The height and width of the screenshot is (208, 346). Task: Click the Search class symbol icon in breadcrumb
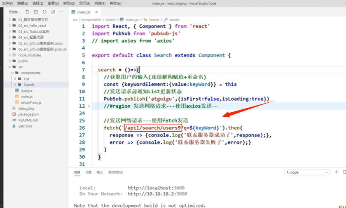click(145, 20)
